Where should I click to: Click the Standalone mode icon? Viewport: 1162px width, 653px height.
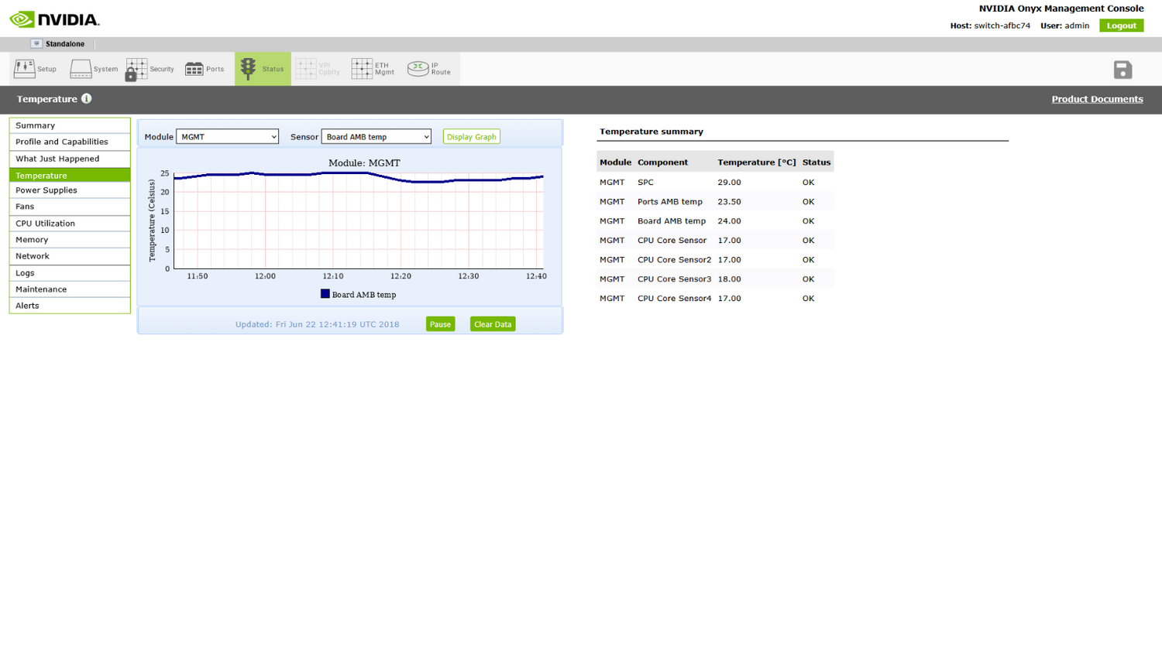pos(36,43)
